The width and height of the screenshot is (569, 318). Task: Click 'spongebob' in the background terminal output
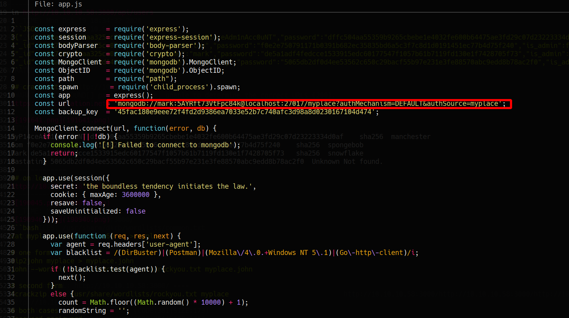[x=345, y=145]
